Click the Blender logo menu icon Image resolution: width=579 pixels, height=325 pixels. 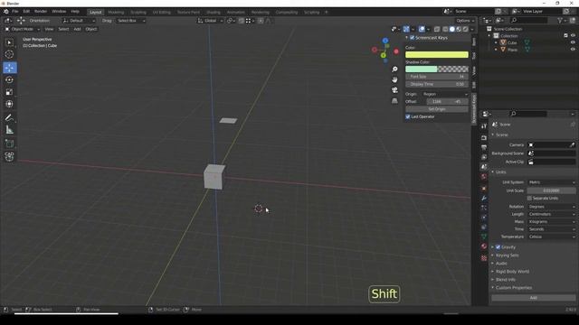click(6, 12)
